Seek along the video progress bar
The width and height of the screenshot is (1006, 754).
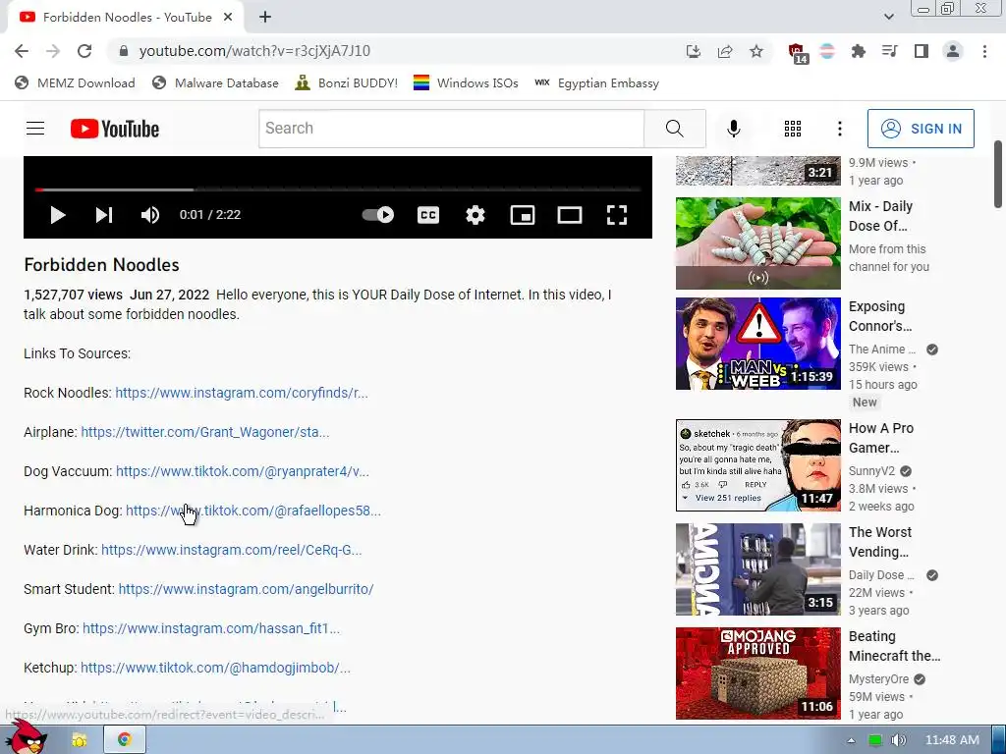tap(338, 189)
